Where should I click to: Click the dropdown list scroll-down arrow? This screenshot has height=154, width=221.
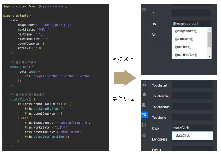209,56
